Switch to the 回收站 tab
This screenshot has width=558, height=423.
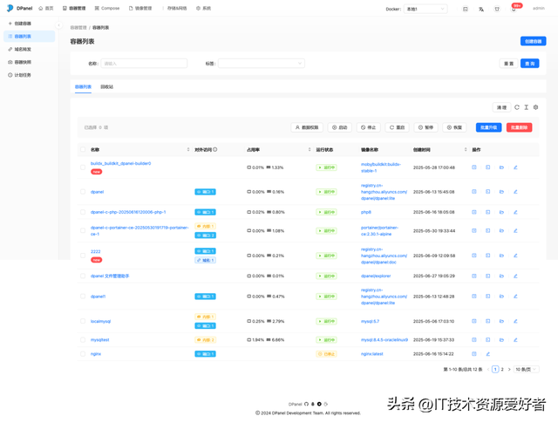point(106,87)
